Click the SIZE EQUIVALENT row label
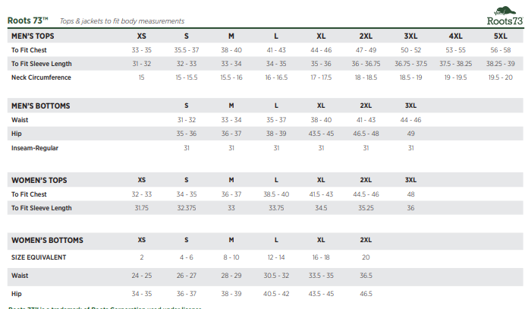525x309 pixels. point(39,257)
